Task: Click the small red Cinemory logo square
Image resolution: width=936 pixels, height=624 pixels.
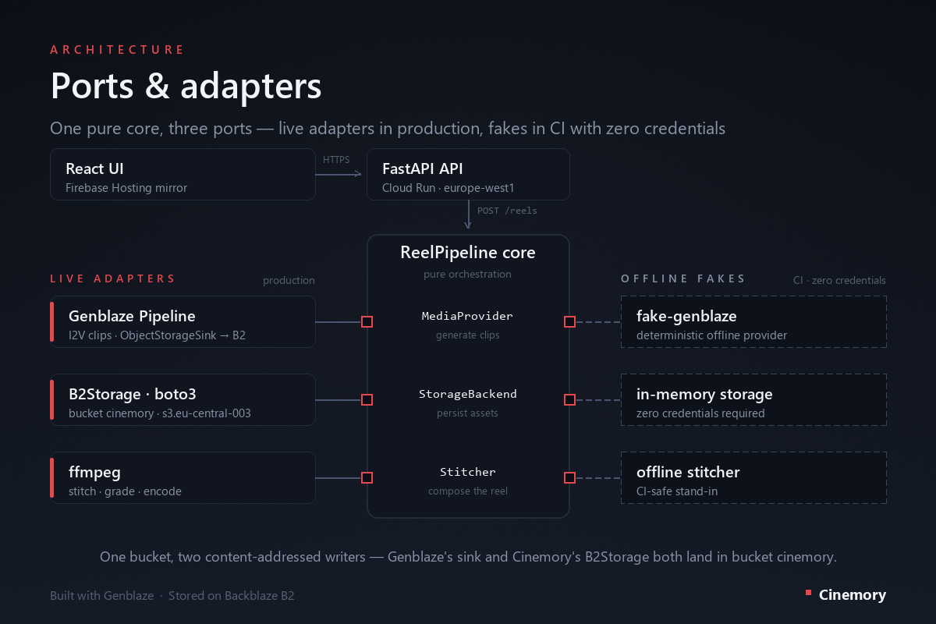Action: 808,594
